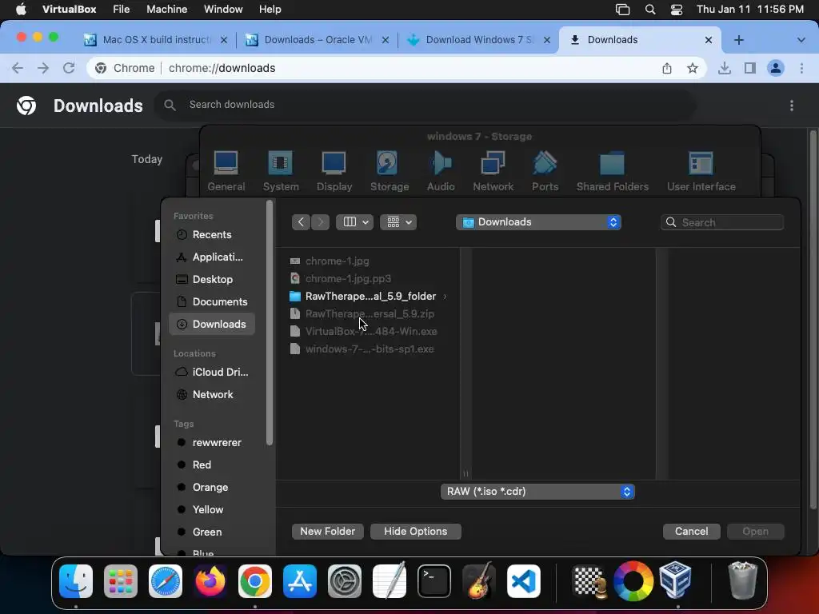819x614 pixels.
Task: Click Hide Options button
Action: (x=416, y=532)
